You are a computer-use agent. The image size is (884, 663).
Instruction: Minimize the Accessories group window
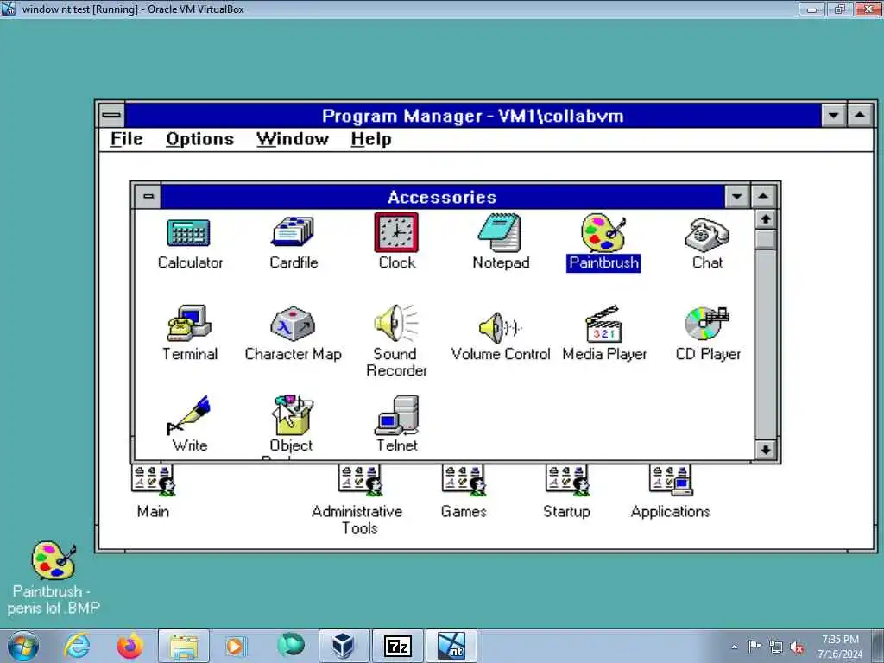[x=737, y=197]
